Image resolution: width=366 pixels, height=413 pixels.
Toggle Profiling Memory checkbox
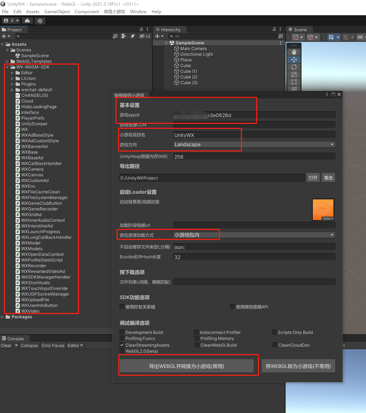197,338
